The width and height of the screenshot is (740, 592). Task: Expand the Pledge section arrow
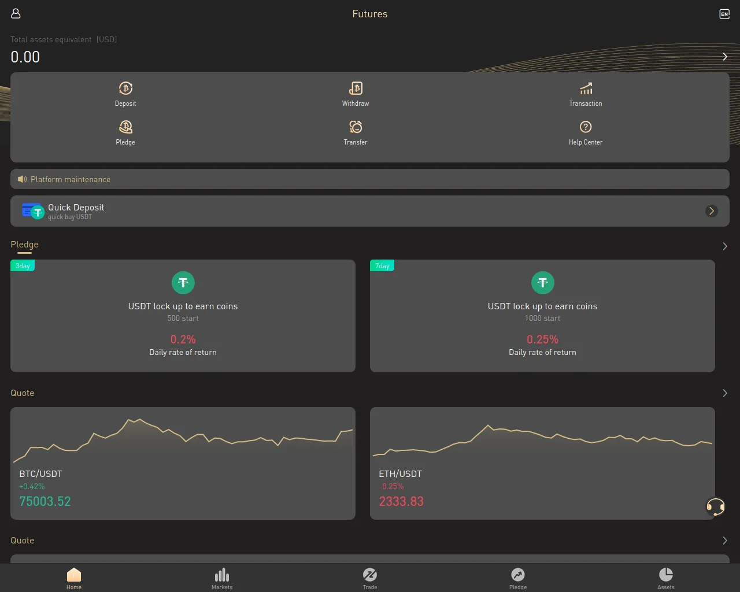(724, 246)
